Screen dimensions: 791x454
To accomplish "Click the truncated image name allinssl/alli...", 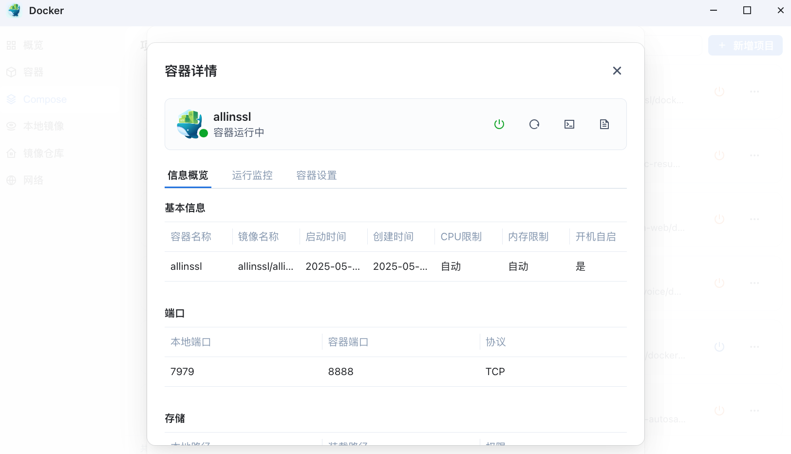I will (265, 266).
